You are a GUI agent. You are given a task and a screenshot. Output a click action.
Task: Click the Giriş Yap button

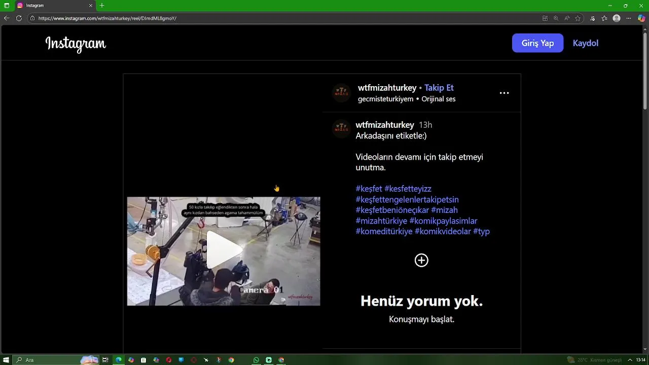[537, 43]
